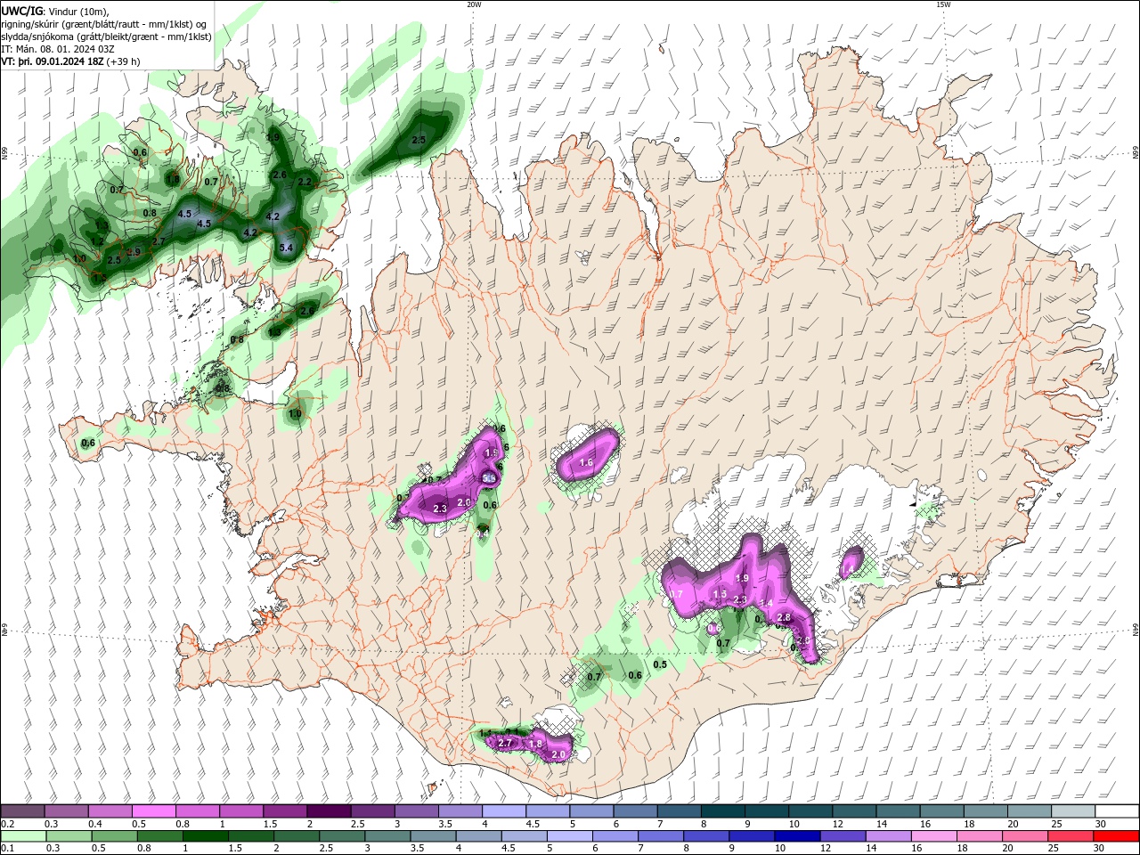The height and width of the screenshot is (855, 1140).
Task: Click the '0.1' legend label
Action: (x=7, y=849)
